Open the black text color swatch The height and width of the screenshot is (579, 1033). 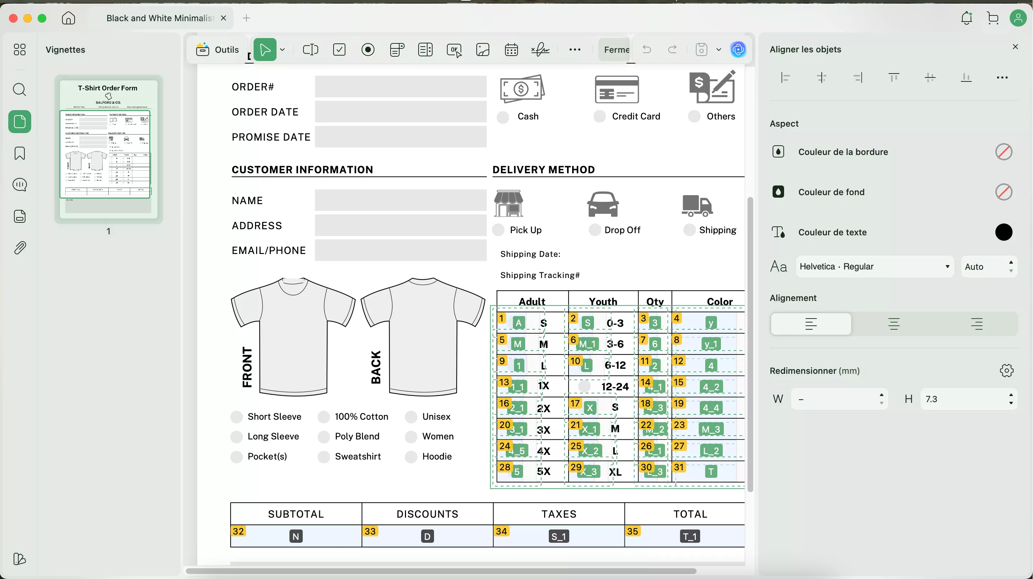pos(1003,232)
